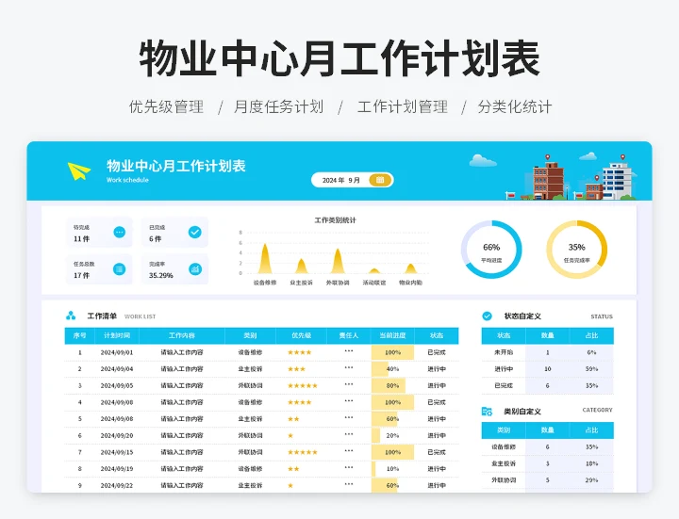Open the yellow calendar date picker button
Image resolution: width=679 pixels, height=519 pixels.
coord(380,180)
